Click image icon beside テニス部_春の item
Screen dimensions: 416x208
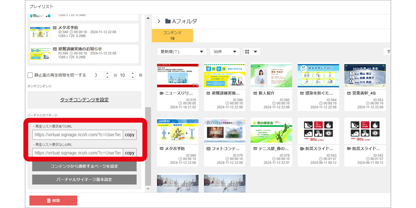click(255, 148)
